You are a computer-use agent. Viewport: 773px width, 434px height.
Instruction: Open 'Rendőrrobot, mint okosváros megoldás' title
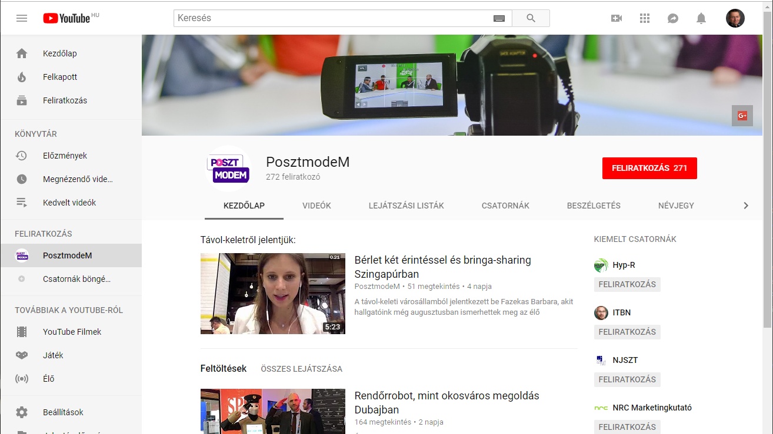point(447,403)
